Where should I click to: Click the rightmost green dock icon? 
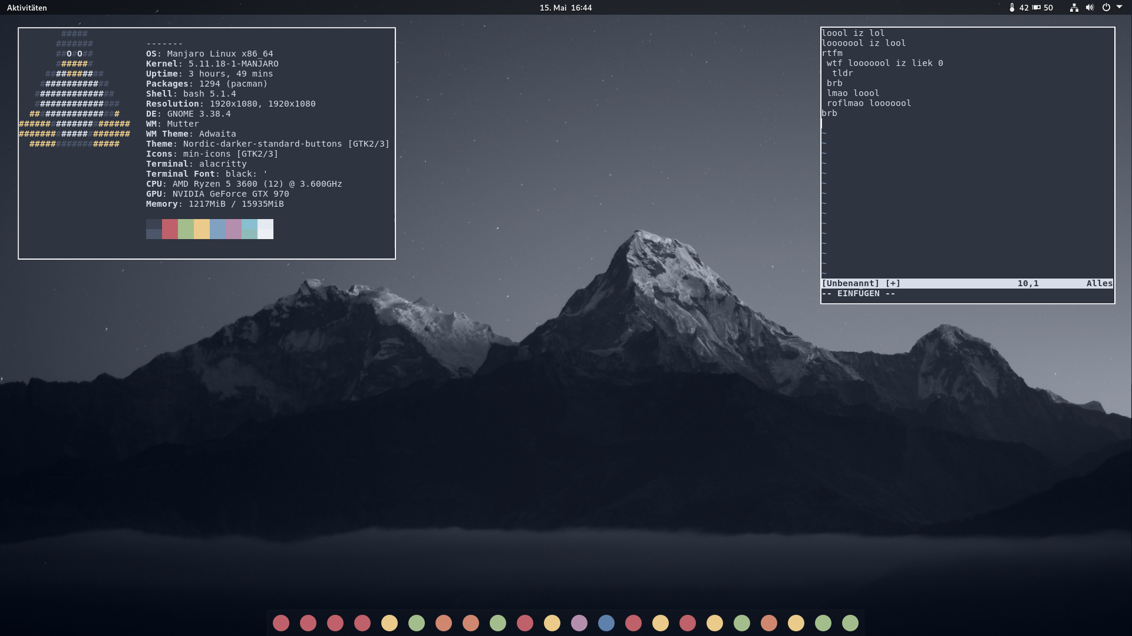coord(850,622)
